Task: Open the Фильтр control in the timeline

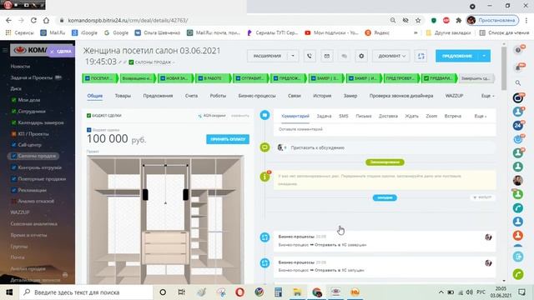Action: [482, 197]
